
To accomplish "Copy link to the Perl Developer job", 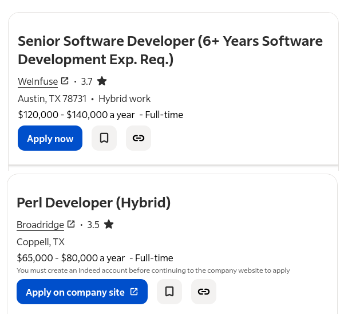I will click(204, 292).
